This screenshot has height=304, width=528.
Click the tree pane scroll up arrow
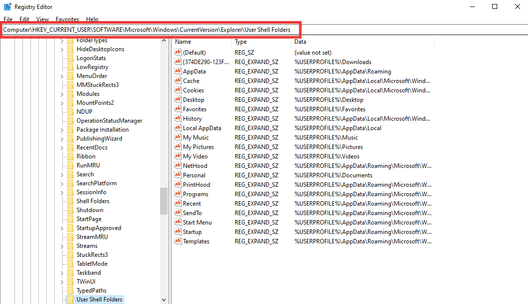click(x=164, y=40)
